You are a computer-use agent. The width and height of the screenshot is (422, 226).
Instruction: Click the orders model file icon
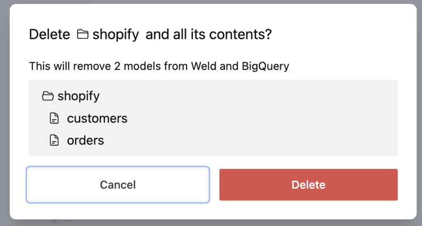(54, 141)
